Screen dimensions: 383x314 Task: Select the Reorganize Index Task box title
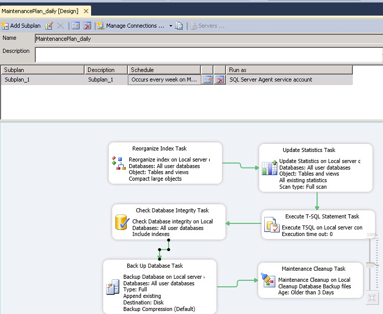coord(160,148)
